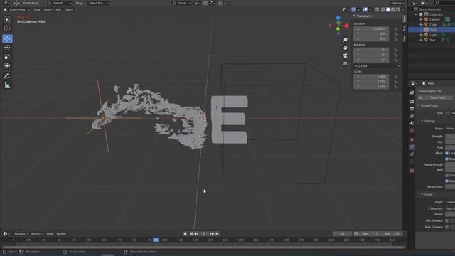Click the blue Z axis on navigation gizmo
Image resolution: width=455 pixels, height=256 pixels.
tap(338, 18)
